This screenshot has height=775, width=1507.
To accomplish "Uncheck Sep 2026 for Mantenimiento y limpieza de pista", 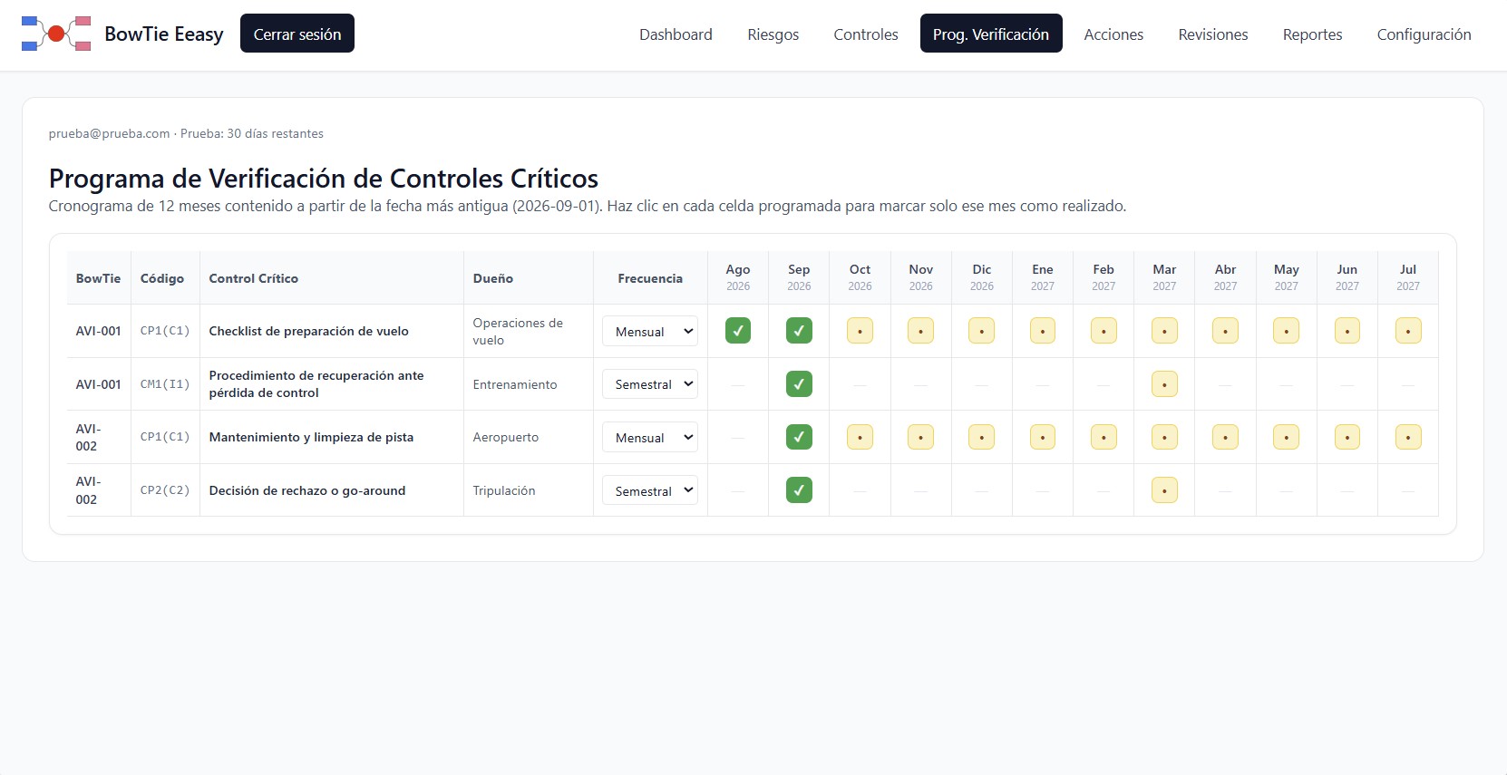I will (799, 437).
